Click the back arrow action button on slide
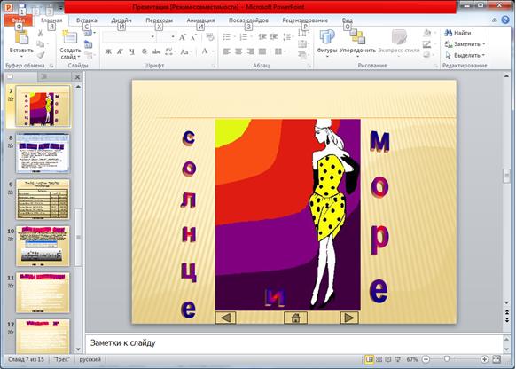This screenshot has height=369, width=516. pos(225,318)
